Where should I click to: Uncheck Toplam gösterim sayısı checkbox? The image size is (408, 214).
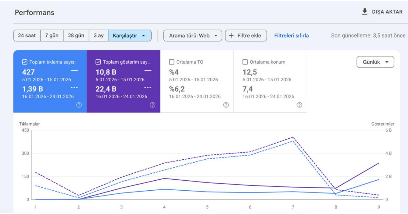click(x=98, y=62)
